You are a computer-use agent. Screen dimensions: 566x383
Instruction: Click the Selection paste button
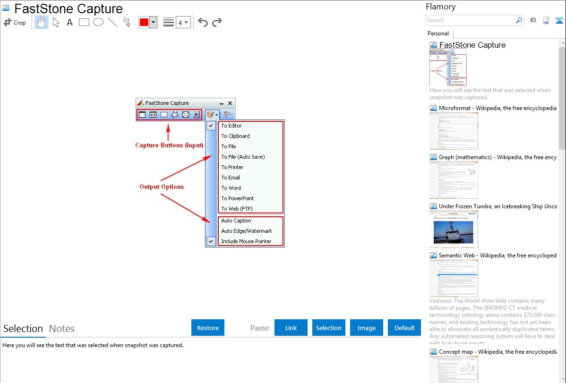[x=329, y=328]
